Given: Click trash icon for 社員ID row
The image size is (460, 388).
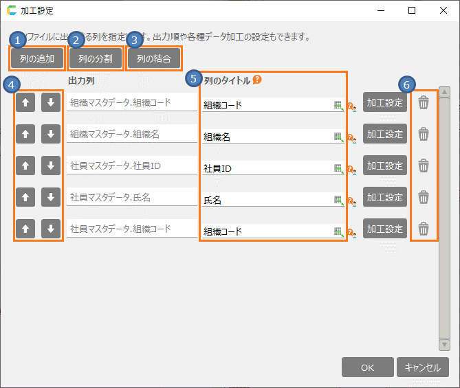Looking at the screenshot, I should click(x=424, y=166).
